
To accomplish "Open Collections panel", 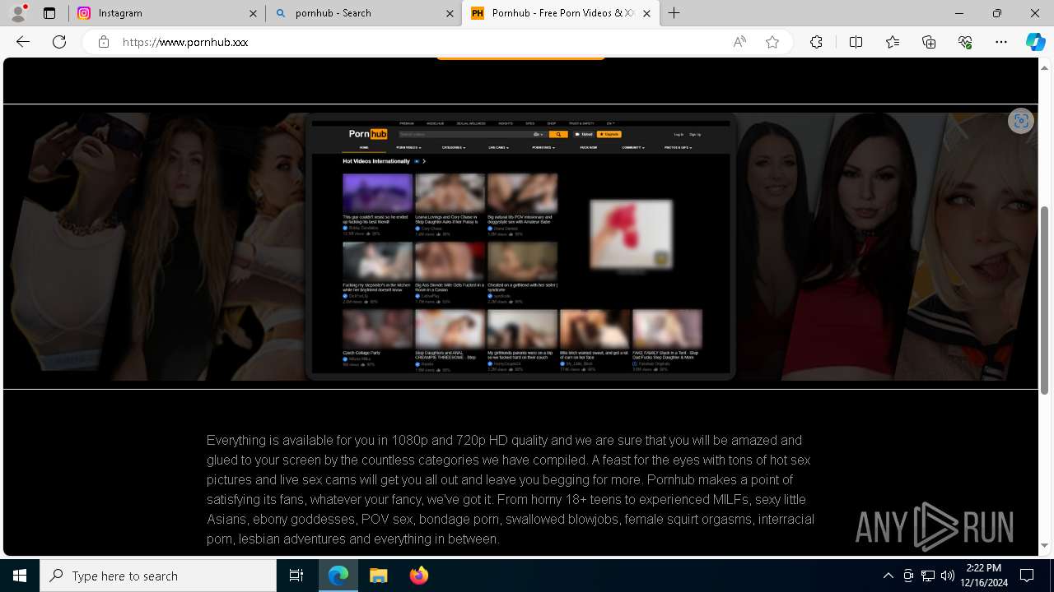I will click(929, 42).
